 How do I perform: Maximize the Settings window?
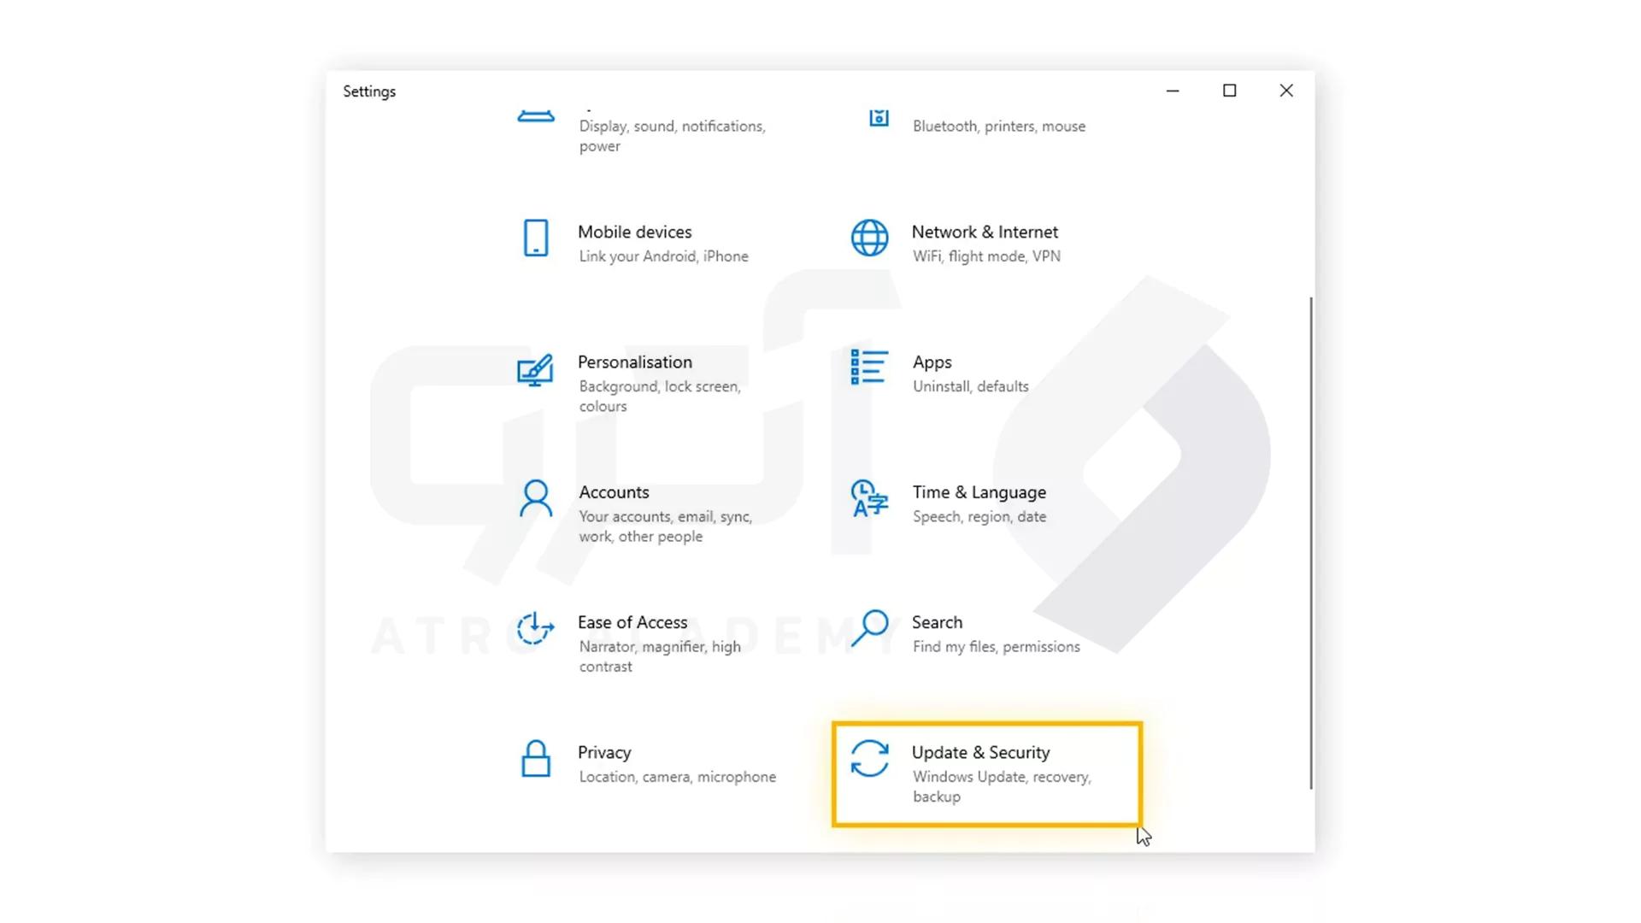(1229, 91)
